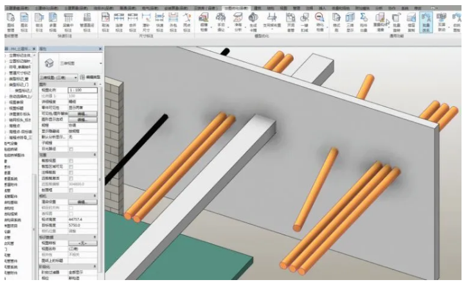Switch to the 电气(品茗) ribbon tab
The image size is (466, 282).
click(x=149, y=8)
